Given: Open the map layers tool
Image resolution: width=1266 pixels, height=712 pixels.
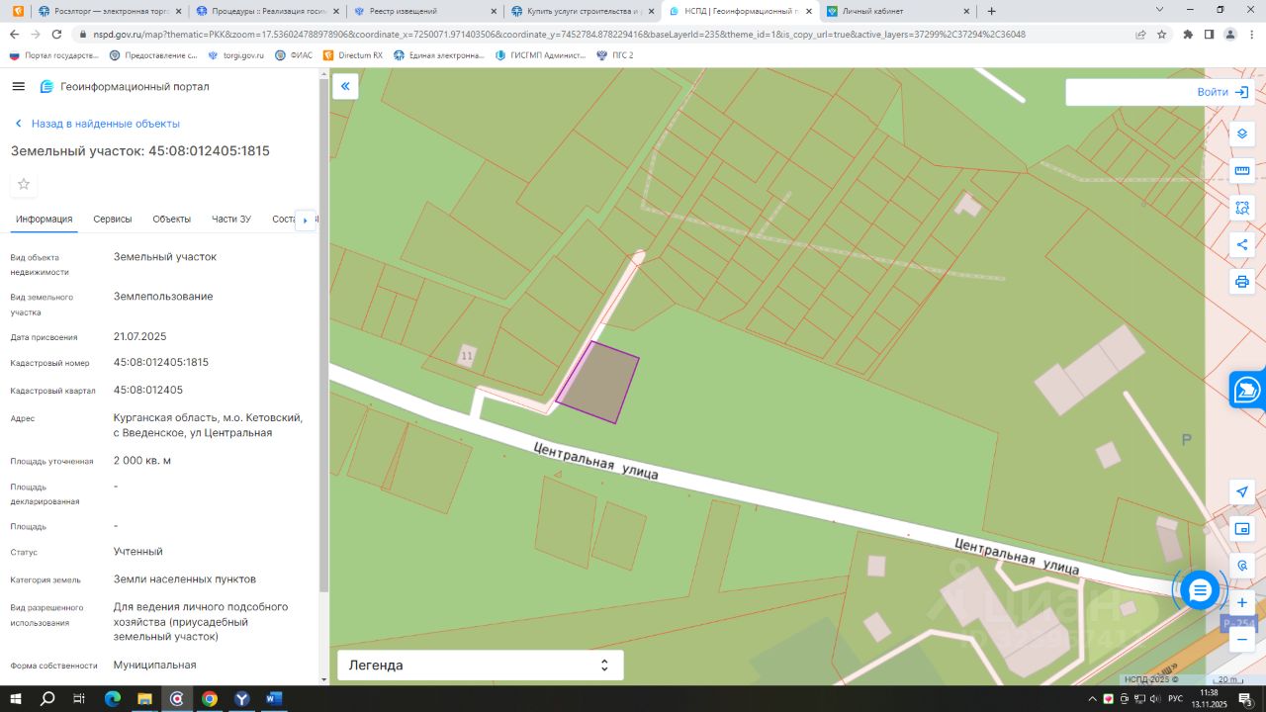Looking at the screenshot, I should click(x=1242, y=134).
